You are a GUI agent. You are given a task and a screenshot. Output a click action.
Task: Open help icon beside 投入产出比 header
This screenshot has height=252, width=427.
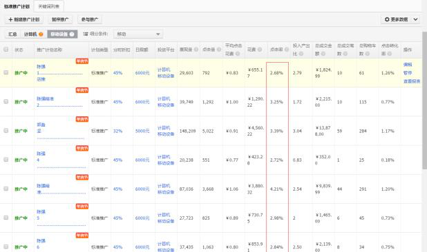[x=301, y=54]
